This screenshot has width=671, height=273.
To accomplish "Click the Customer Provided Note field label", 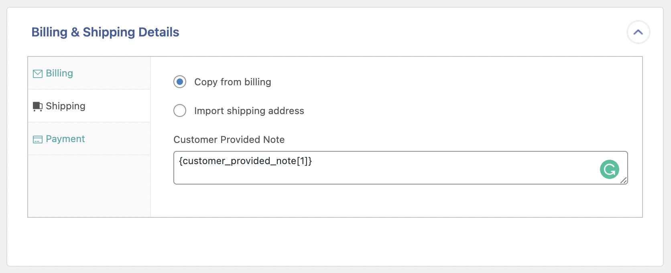I will coord(229,140).
